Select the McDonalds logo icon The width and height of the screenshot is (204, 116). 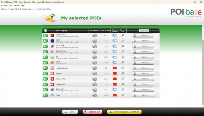pyautogui.click(x=52, y=35)
